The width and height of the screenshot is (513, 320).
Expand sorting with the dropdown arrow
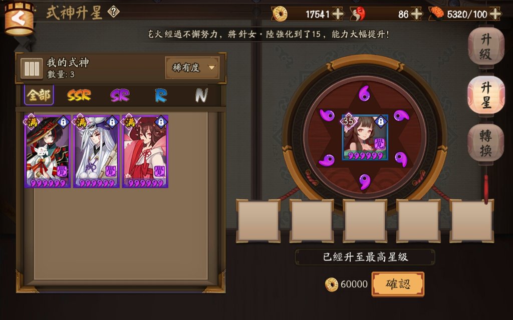click(212, 67)
